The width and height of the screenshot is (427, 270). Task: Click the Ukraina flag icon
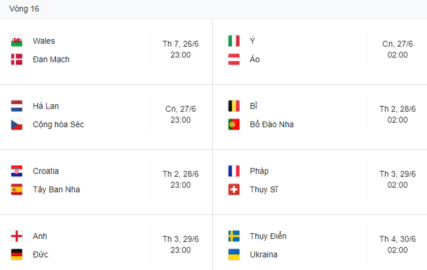(x=234, y=254)
